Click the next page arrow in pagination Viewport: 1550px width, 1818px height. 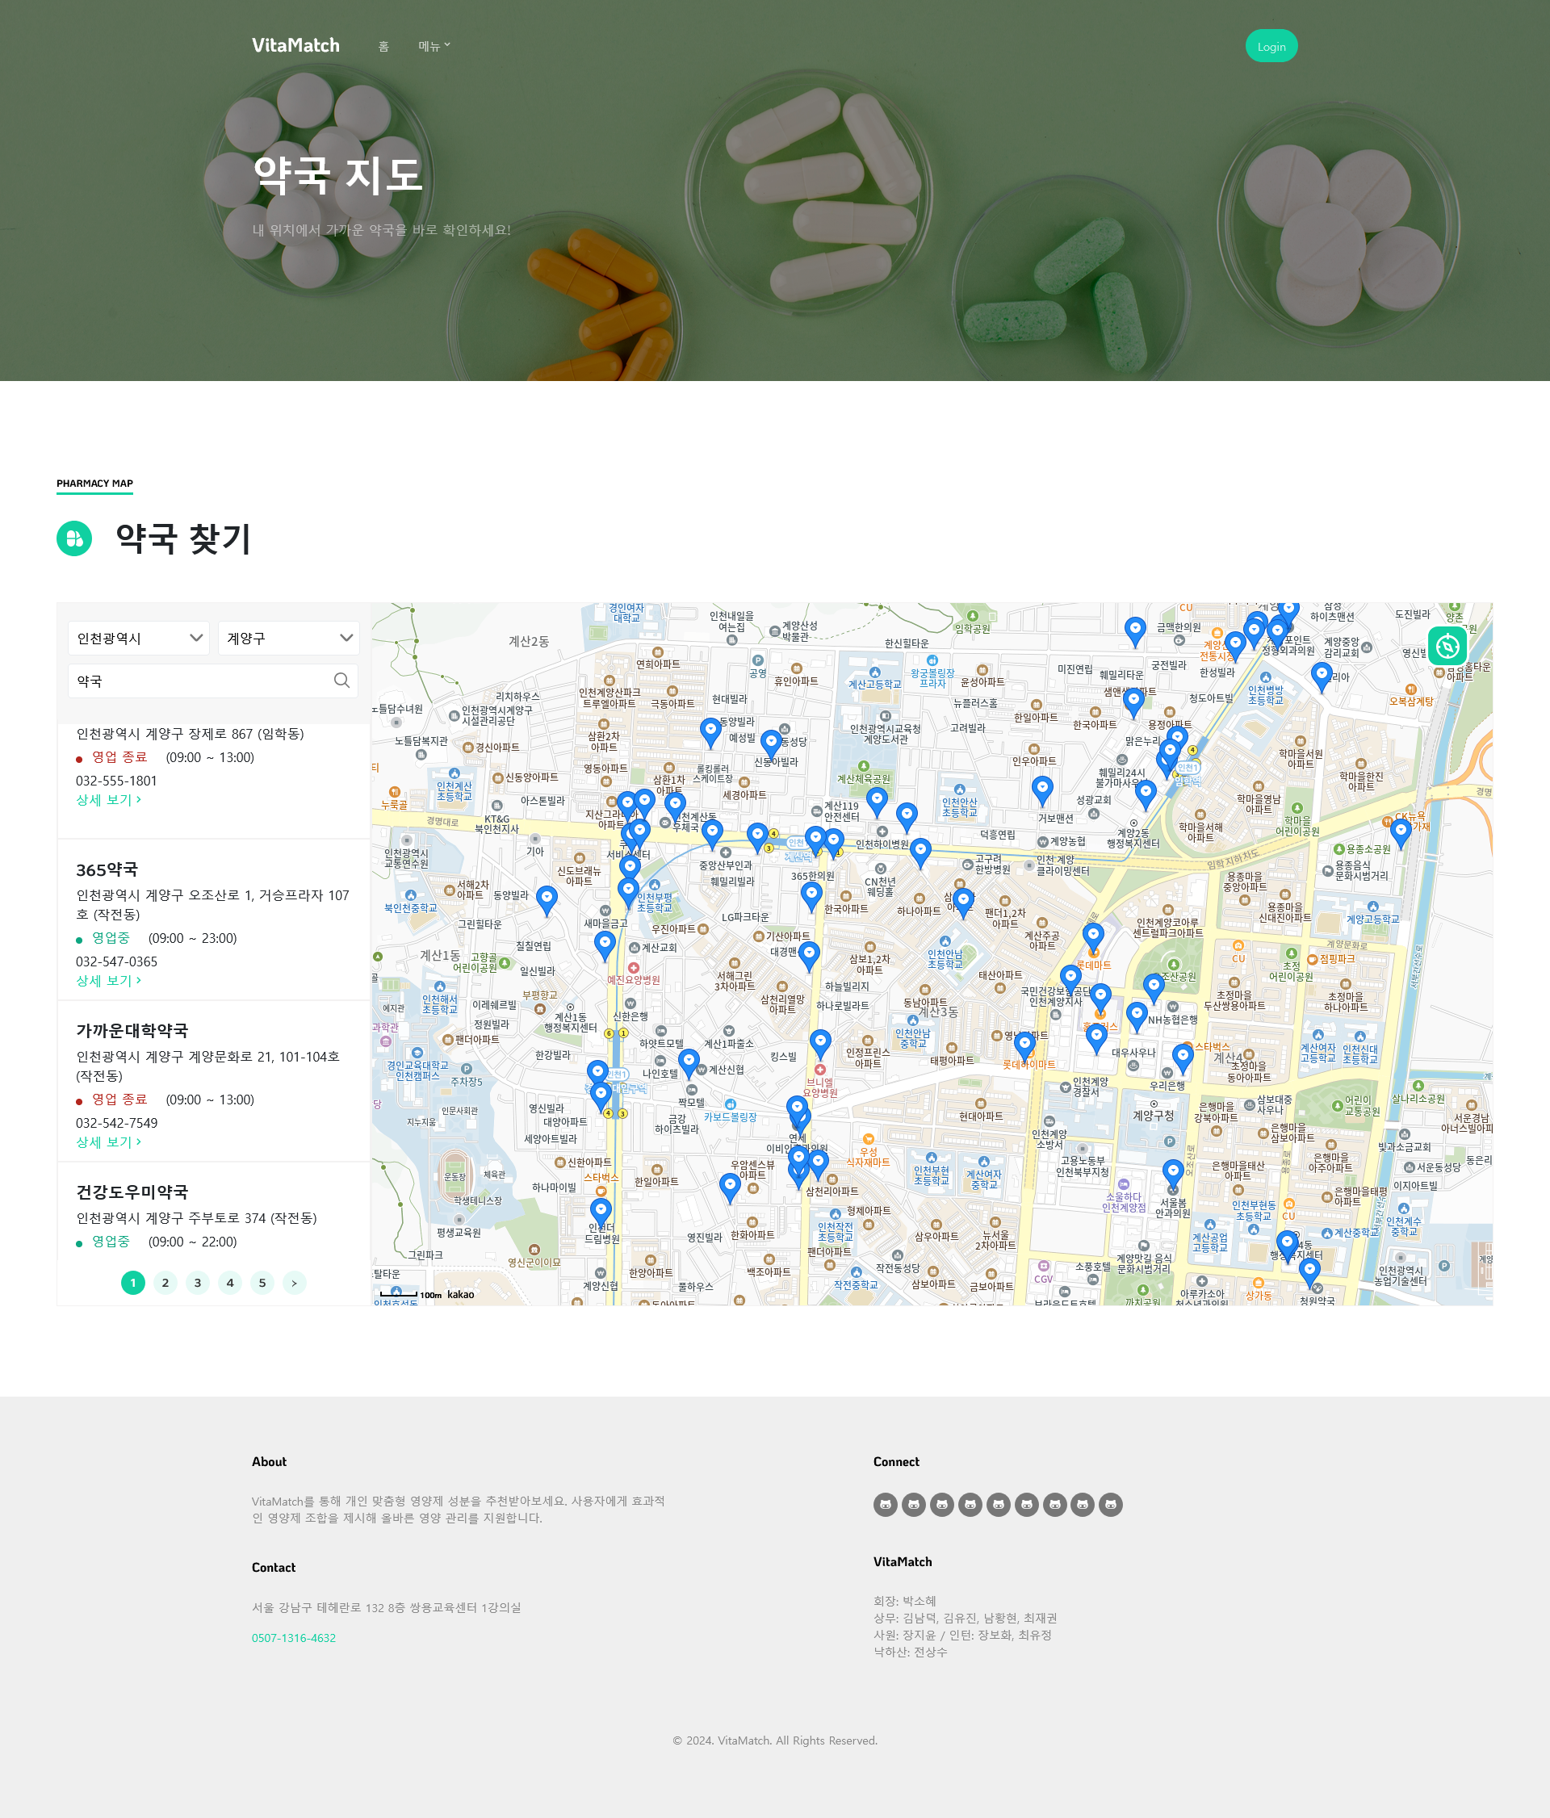(x=294, y=1283)
